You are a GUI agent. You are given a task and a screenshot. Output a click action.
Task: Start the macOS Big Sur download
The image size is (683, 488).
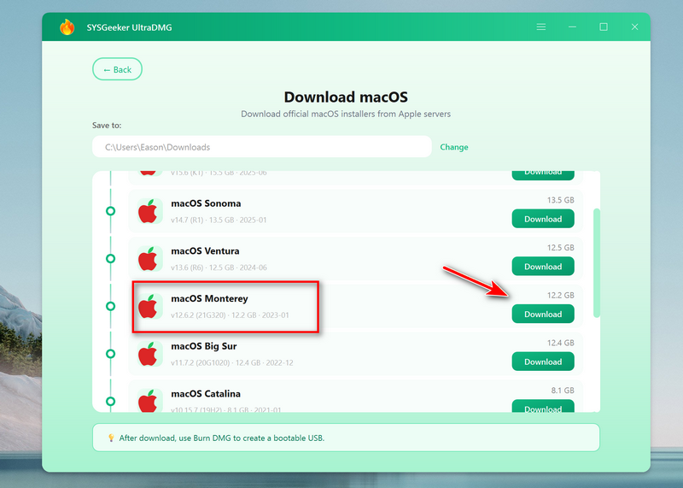click(543, 362)
